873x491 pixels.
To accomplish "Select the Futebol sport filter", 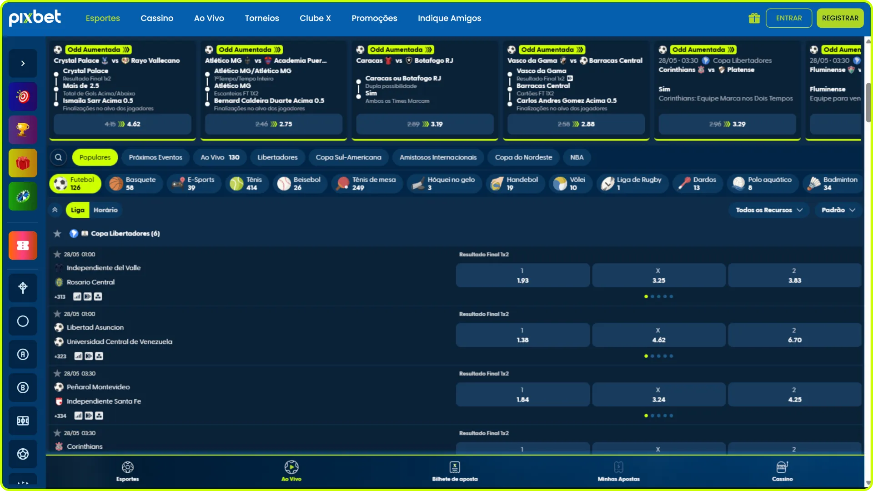I will click(x=75, y=184).
